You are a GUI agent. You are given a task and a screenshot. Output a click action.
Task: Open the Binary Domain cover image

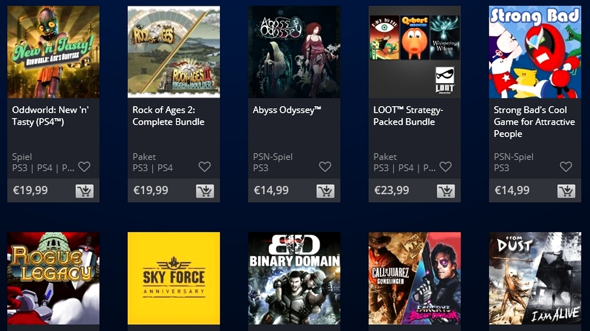point(294,278)
